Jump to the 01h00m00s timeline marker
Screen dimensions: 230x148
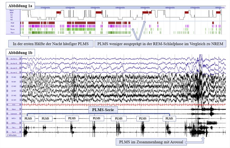[45, 8]
